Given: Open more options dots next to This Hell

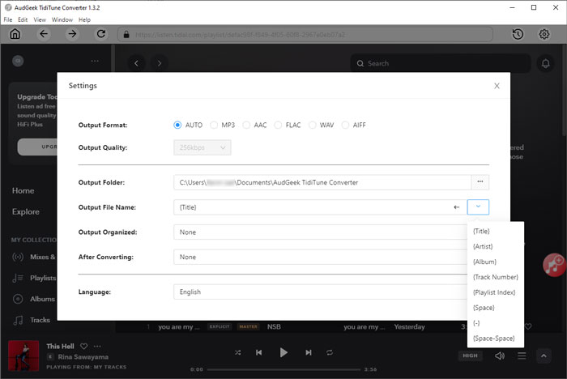Looking at the screenshot, I should 97,347.
